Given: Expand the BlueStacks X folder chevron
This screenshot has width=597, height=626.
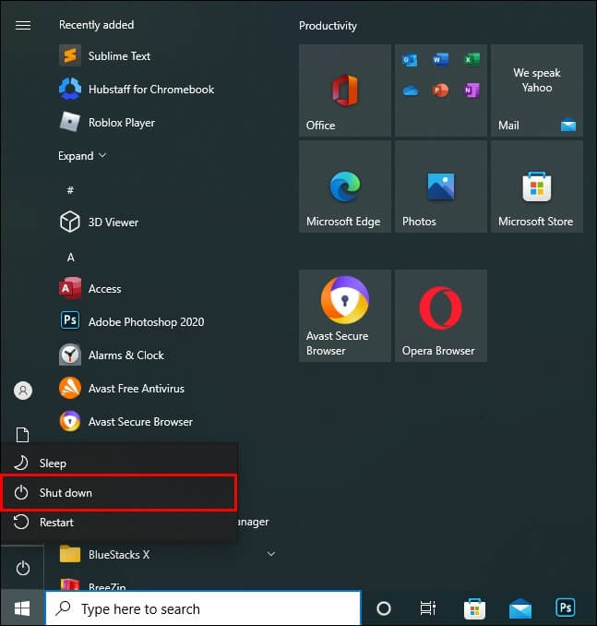Looking at the screenshot, I should 271,554.
